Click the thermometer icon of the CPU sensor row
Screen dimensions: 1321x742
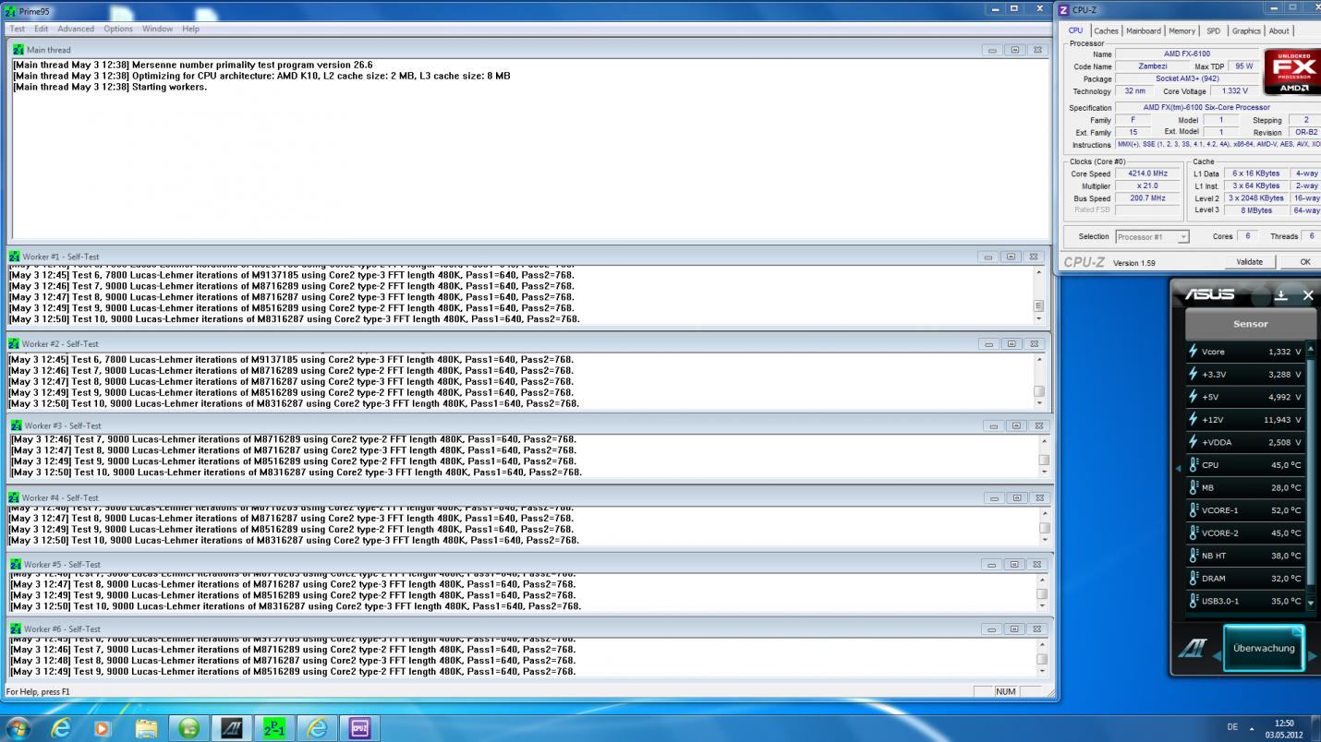(1194, 465)
